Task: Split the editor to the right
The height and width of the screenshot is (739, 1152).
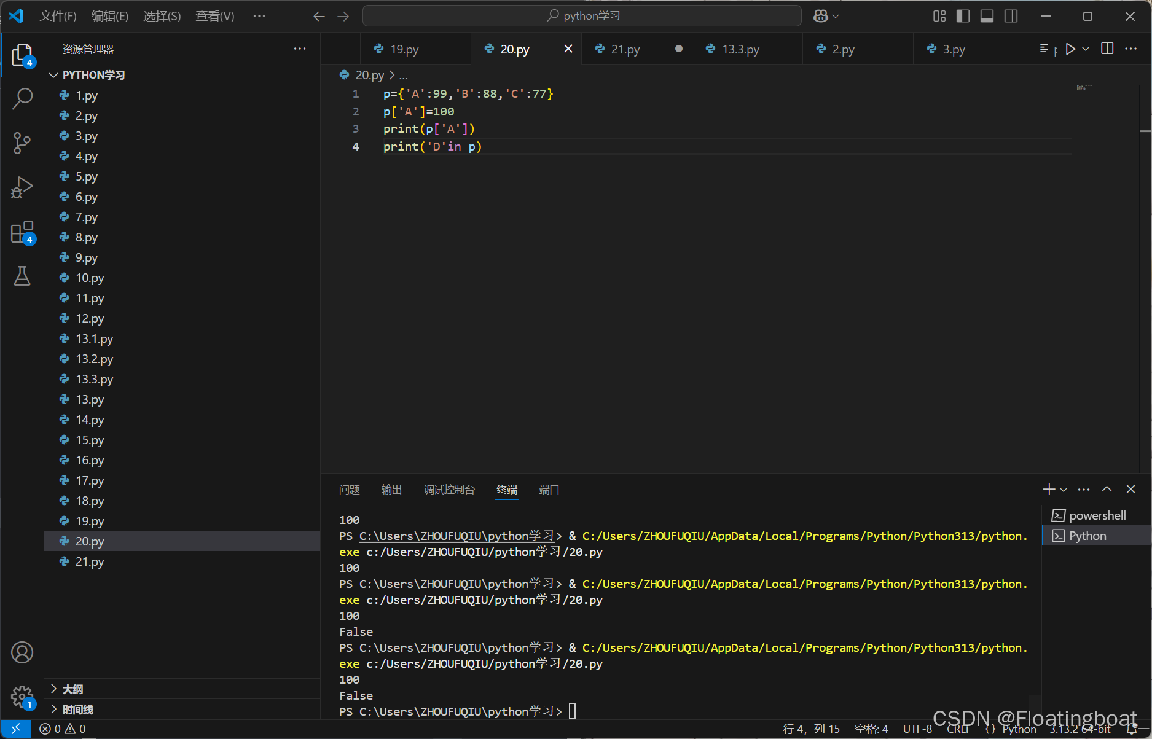Action: click(x=1107, y=49)
